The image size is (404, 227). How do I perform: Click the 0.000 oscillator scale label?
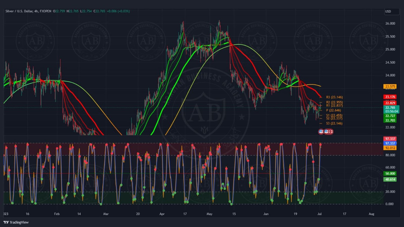[389, 204]
